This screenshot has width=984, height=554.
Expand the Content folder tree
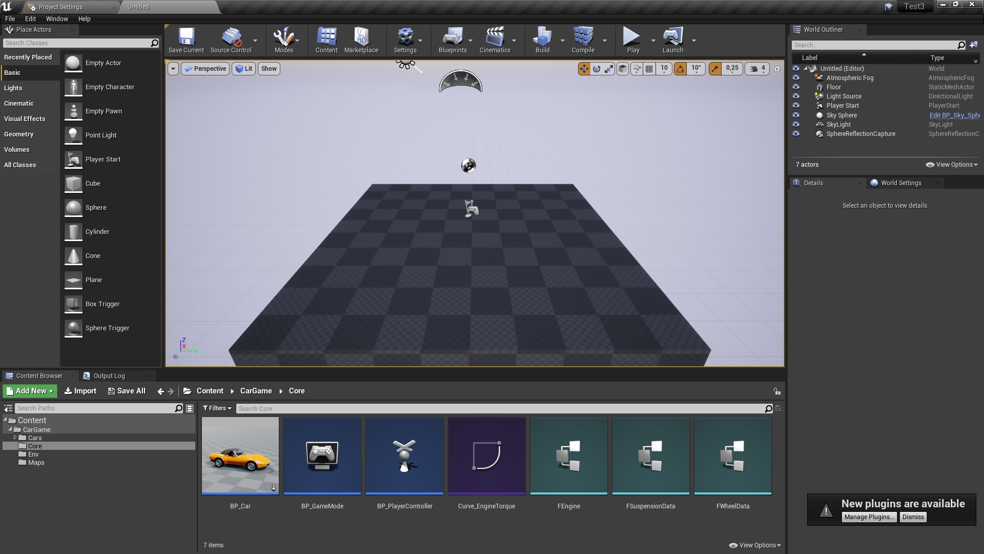click(x=9, y=420)
